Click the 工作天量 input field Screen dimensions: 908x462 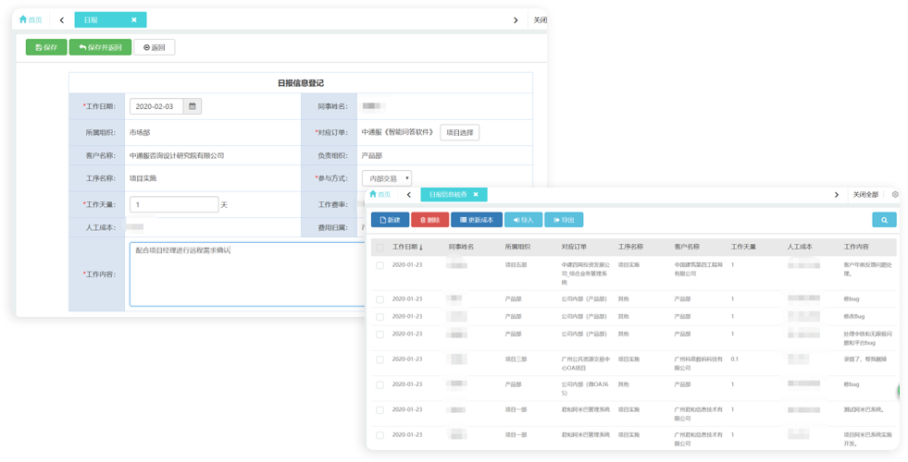[174, 204]
